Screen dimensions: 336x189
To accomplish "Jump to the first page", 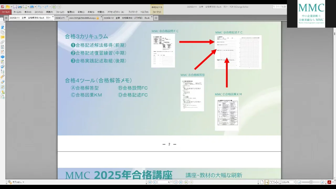I will (x=150, y=182).
